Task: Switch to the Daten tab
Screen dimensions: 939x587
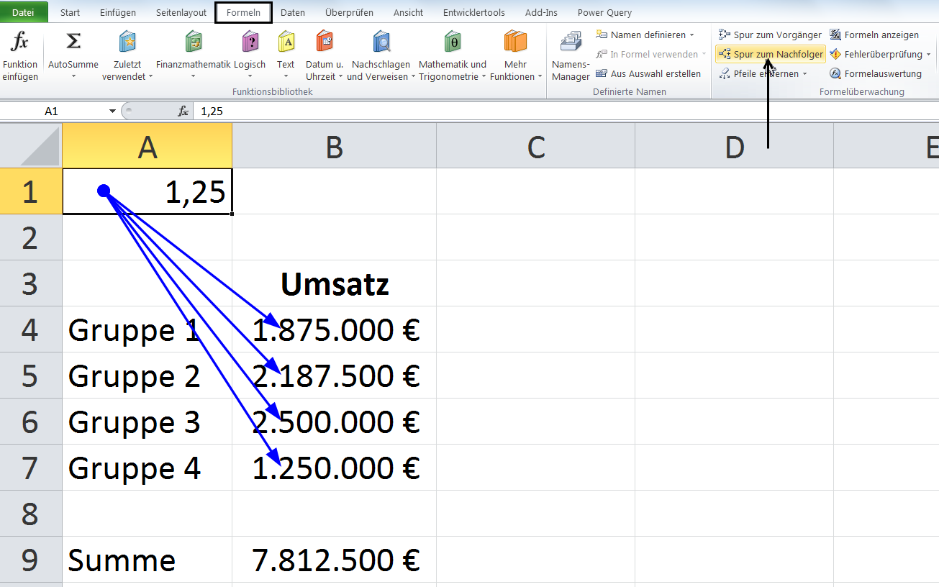Action: [x=293, y=12]
